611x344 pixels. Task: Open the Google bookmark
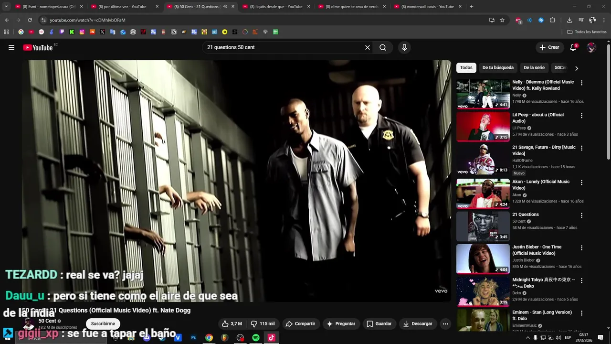21,32
